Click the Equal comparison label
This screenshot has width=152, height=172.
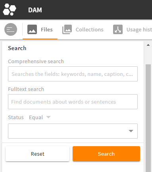coord(36,118)
